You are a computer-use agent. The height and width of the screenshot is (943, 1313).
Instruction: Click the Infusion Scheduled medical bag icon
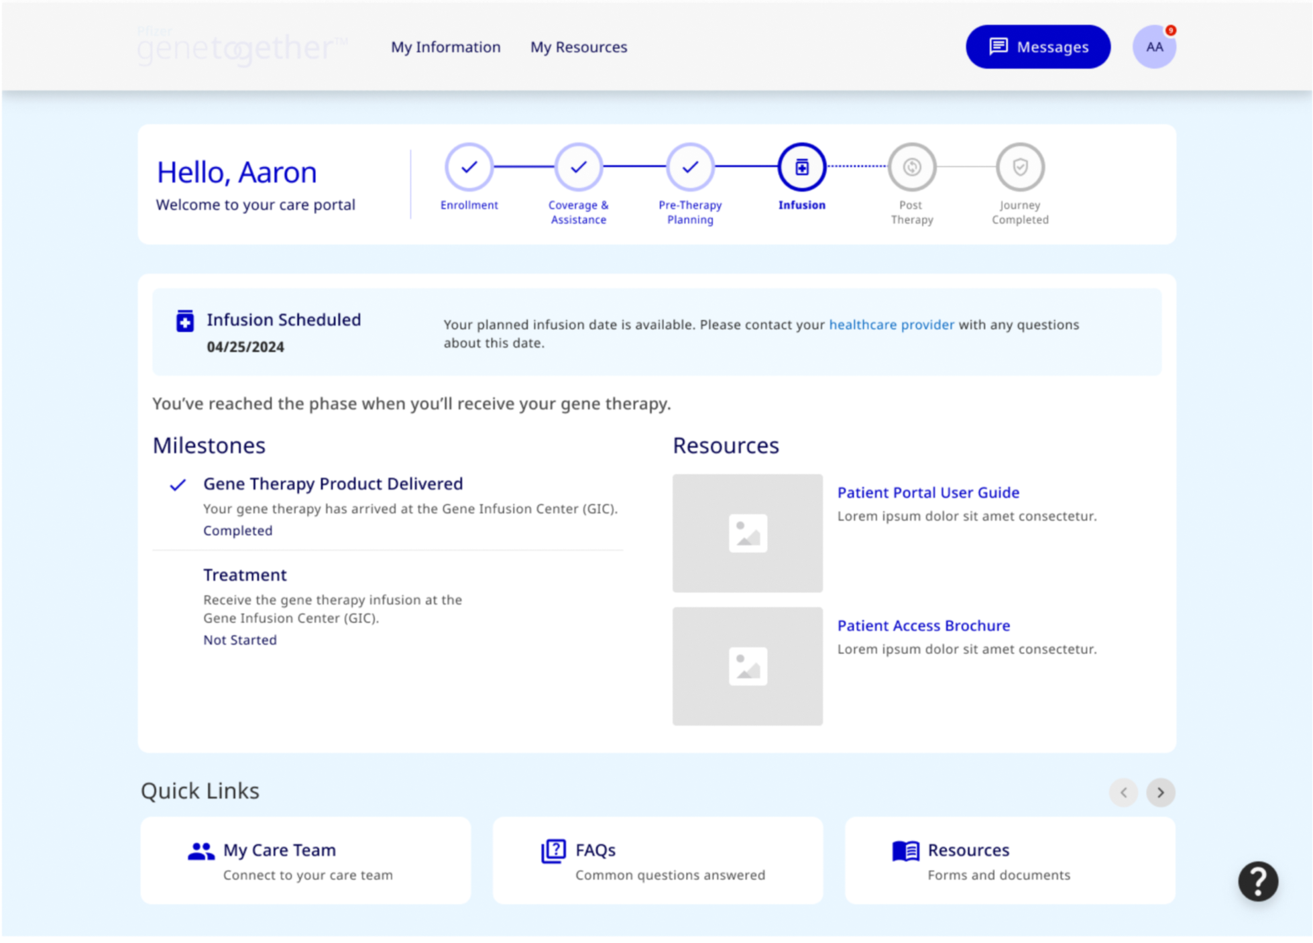[185, 321]
